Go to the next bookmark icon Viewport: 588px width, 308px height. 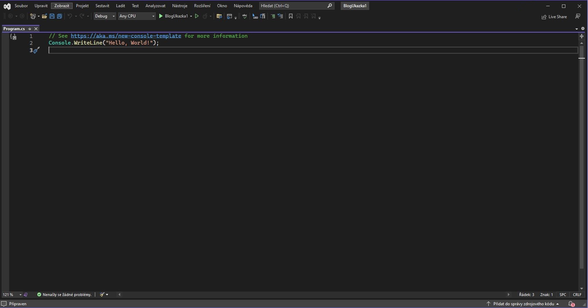[306, 16]
